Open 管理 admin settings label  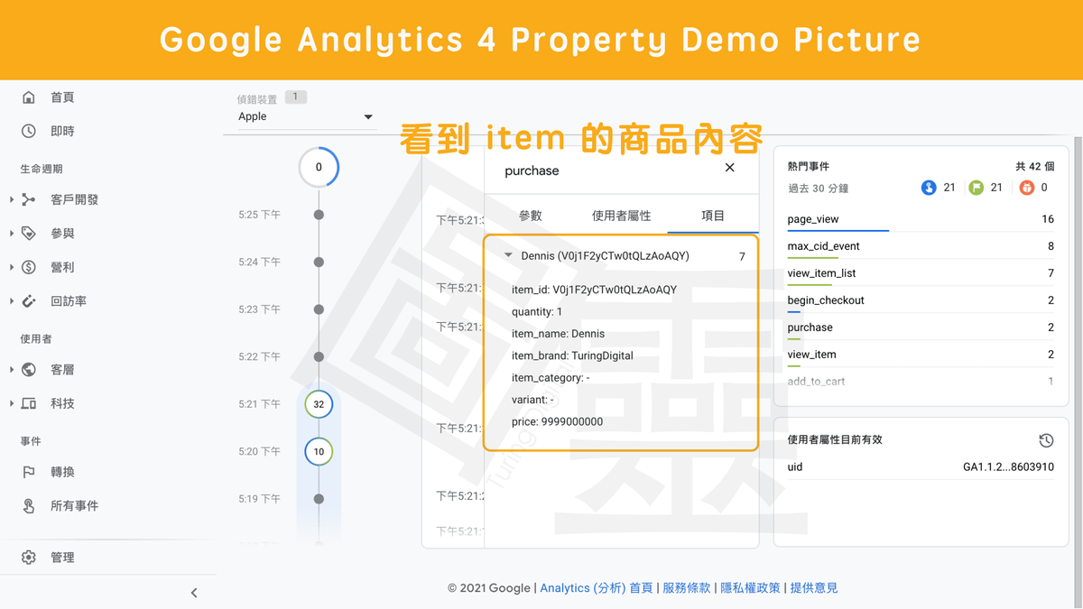(x=62, y=558)
